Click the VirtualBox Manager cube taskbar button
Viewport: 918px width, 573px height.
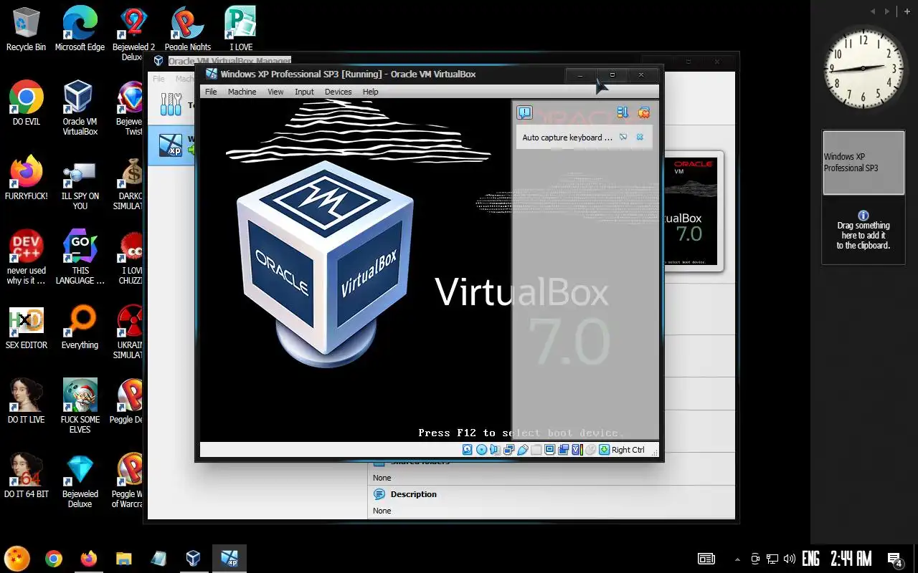pyautogui.click(x=193, y=559)
